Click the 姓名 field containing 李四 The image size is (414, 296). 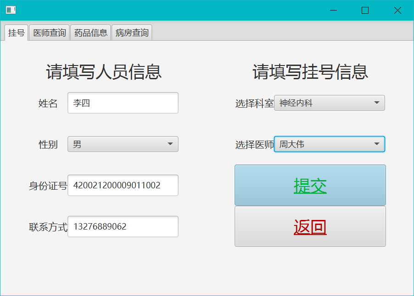coord(123,103)
